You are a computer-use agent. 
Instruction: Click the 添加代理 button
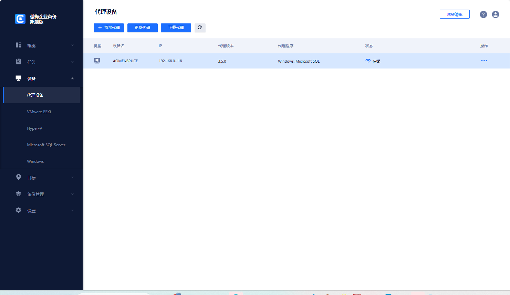coord(109,28)
